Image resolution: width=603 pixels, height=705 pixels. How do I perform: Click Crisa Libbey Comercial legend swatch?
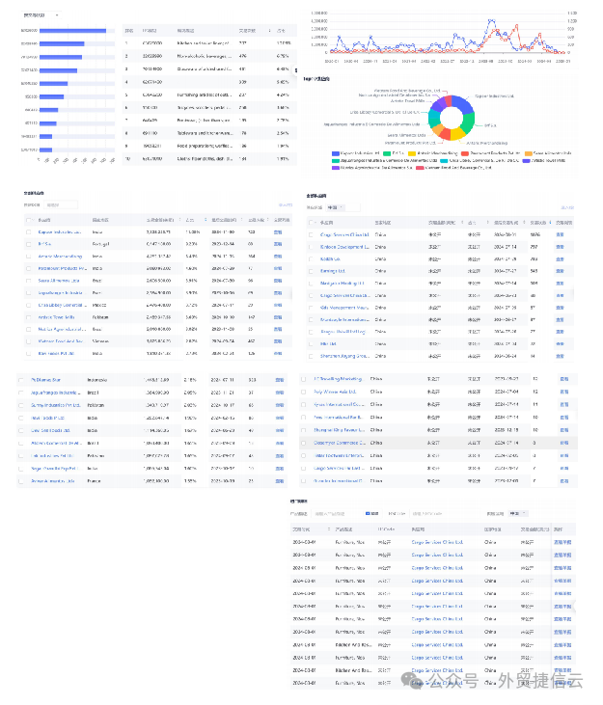[x=444, y=160]
